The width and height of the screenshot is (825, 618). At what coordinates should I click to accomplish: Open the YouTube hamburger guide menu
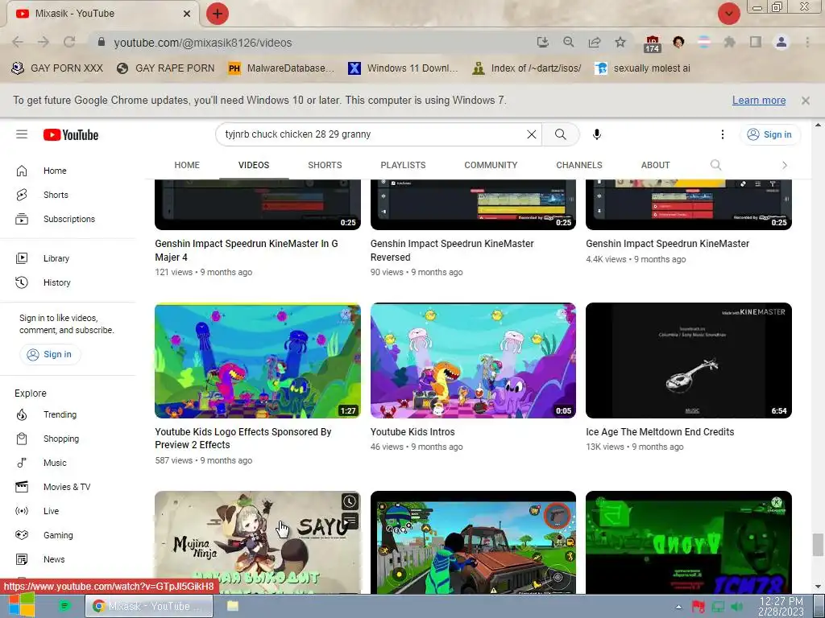point(22,134)
